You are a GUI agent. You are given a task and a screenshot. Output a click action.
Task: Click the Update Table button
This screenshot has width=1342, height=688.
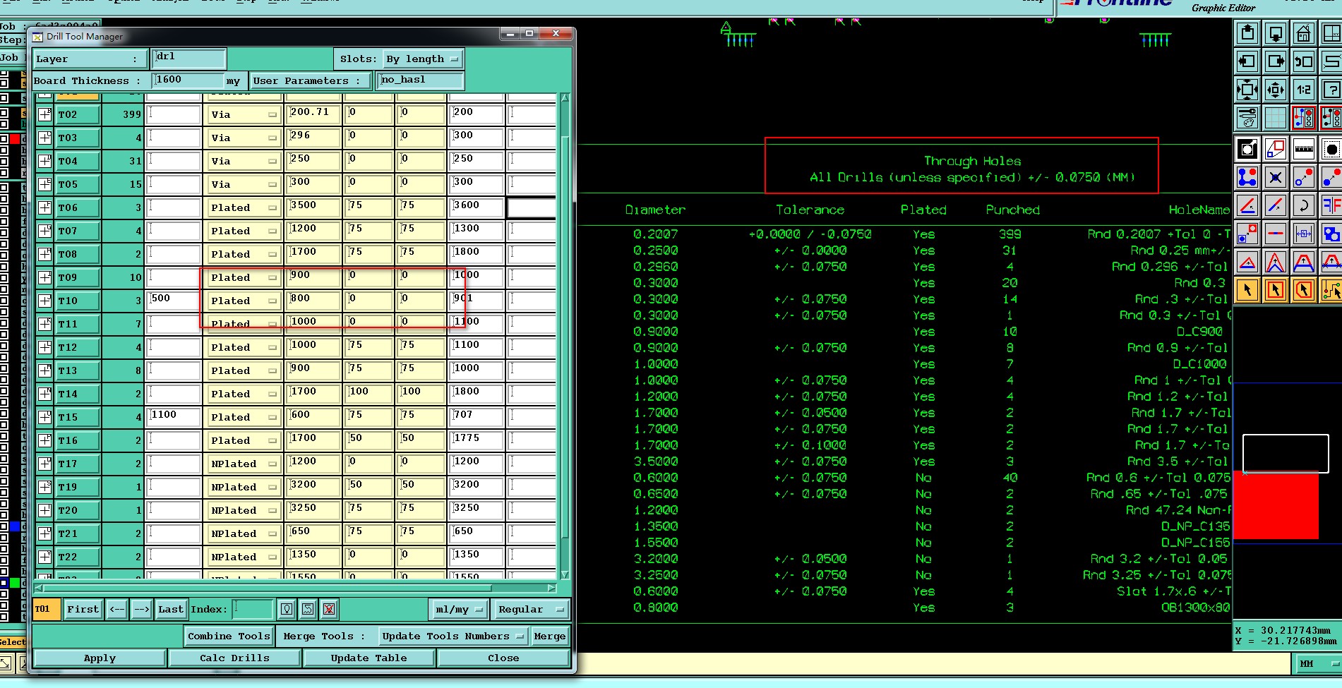coord(369,658)
